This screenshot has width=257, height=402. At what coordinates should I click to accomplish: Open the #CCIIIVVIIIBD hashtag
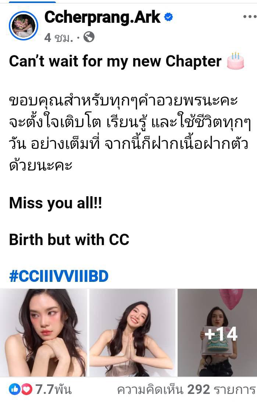pyautogui.click(x=59, y=276)
